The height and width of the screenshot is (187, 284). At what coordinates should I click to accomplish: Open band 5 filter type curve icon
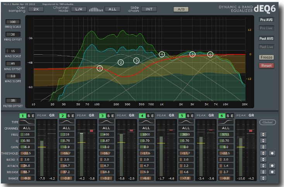click(186, 122)
